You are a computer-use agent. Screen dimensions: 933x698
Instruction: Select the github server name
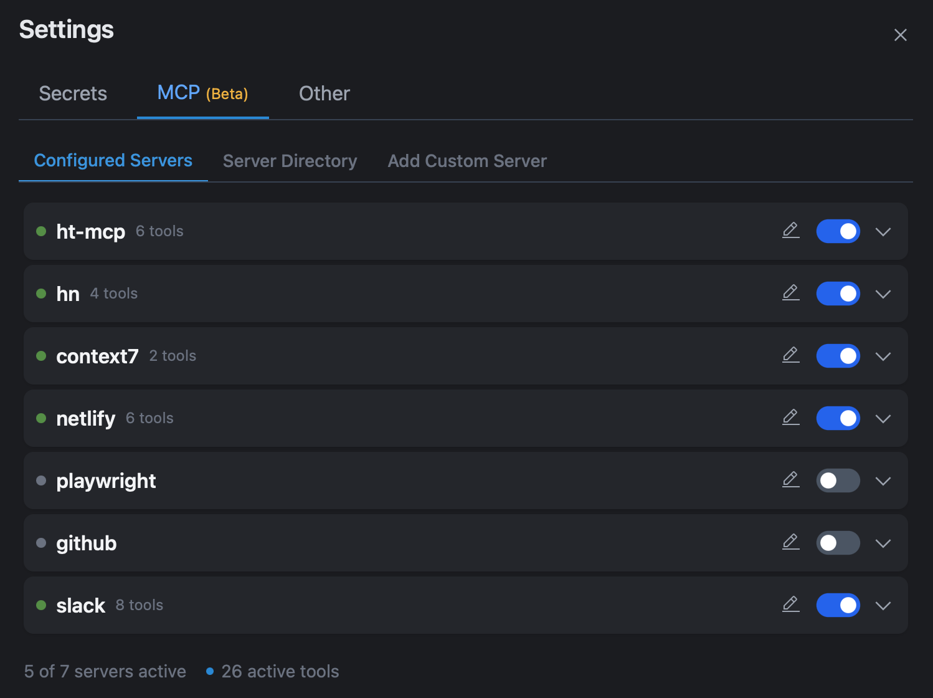(x=87, y=543)
